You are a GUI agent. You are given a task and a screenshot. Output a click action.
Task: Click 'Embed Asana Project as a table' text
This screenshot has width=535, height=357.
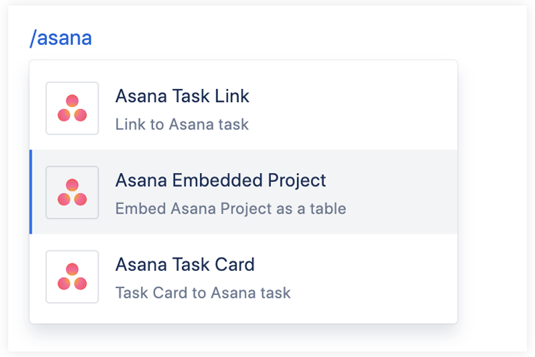[x=230, y=209]
